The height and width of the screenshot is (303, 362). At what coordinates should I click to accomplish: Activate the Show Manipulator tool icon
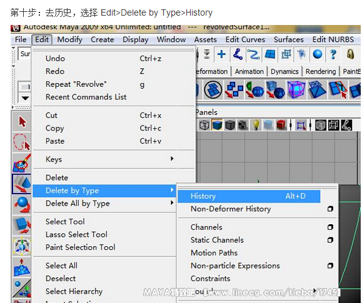pyautogui.click(x=22, y=288)
